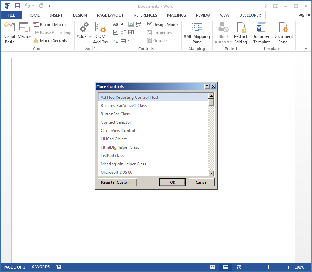Image resolution: width=312 pixels, height=272 pixels.
Task: Insert Plain Text content control
Action: click(123, 24)
